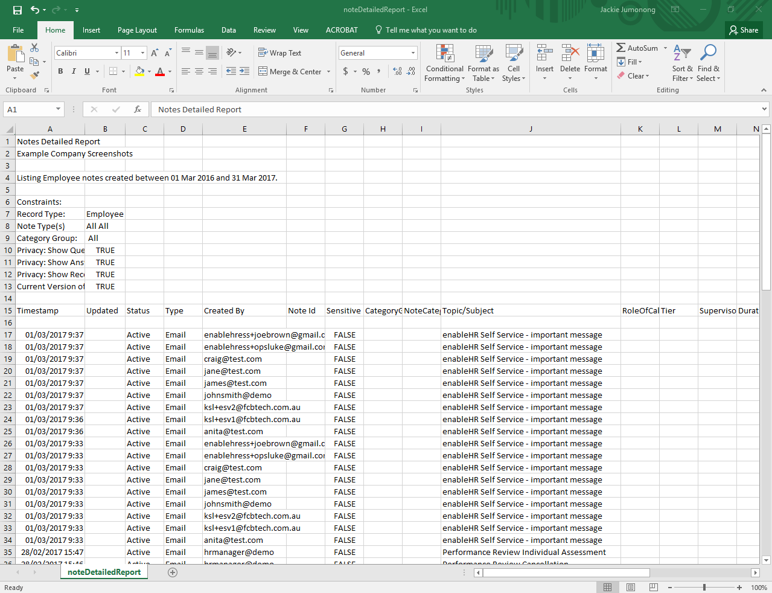
Task: Click the Paste clipboard icon
Action: point(16,54)
